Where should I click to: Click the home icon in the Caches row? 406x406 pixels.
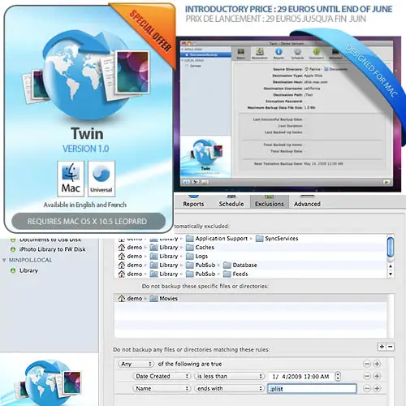coord(122,247)
